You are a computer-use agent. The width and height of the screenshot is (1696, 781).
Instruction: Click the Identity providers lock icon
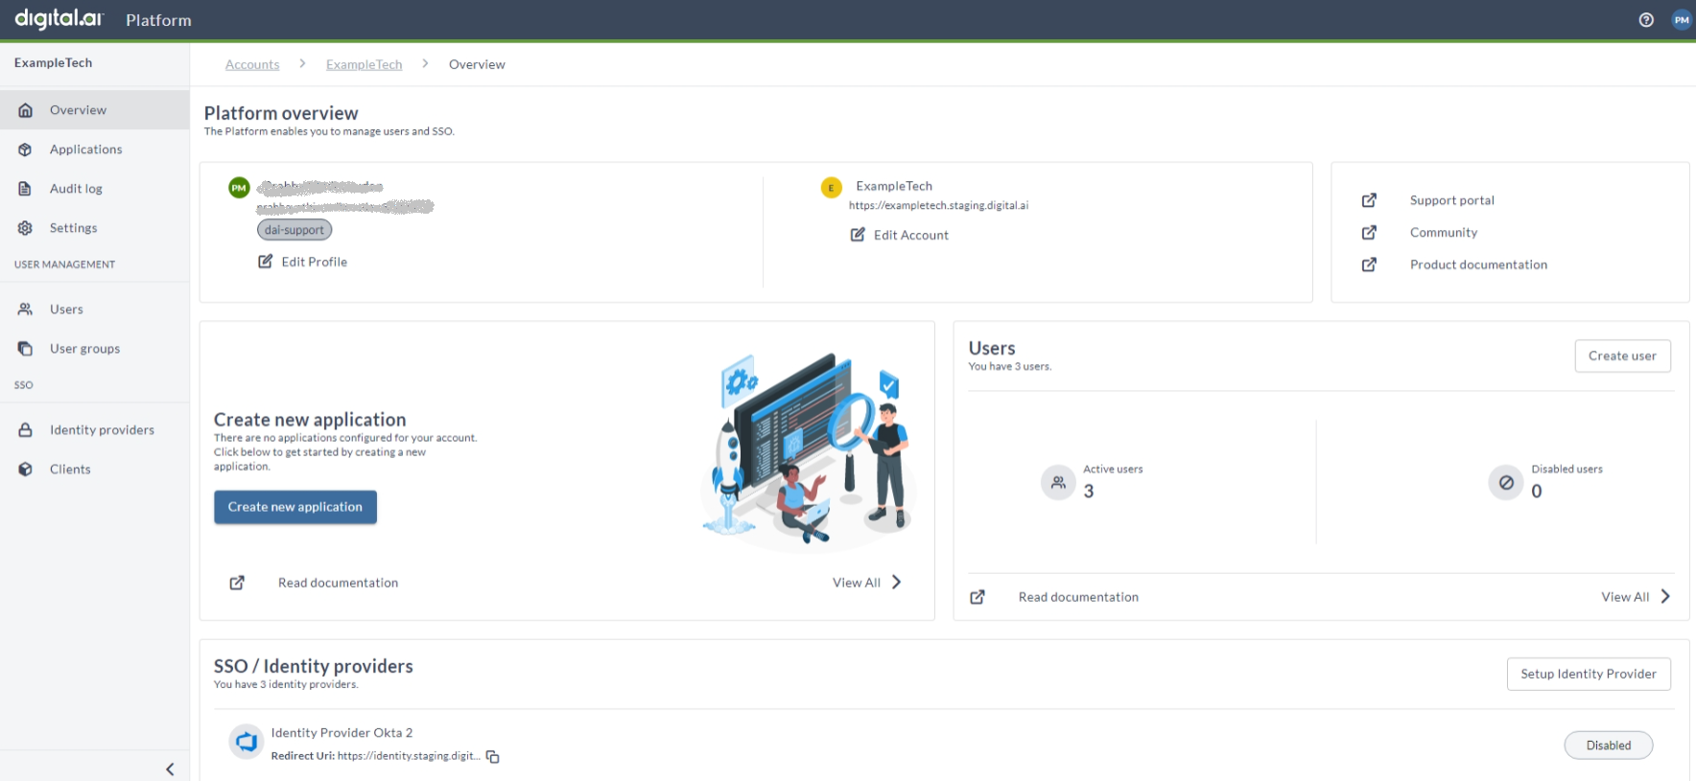(x=26, y=430)
